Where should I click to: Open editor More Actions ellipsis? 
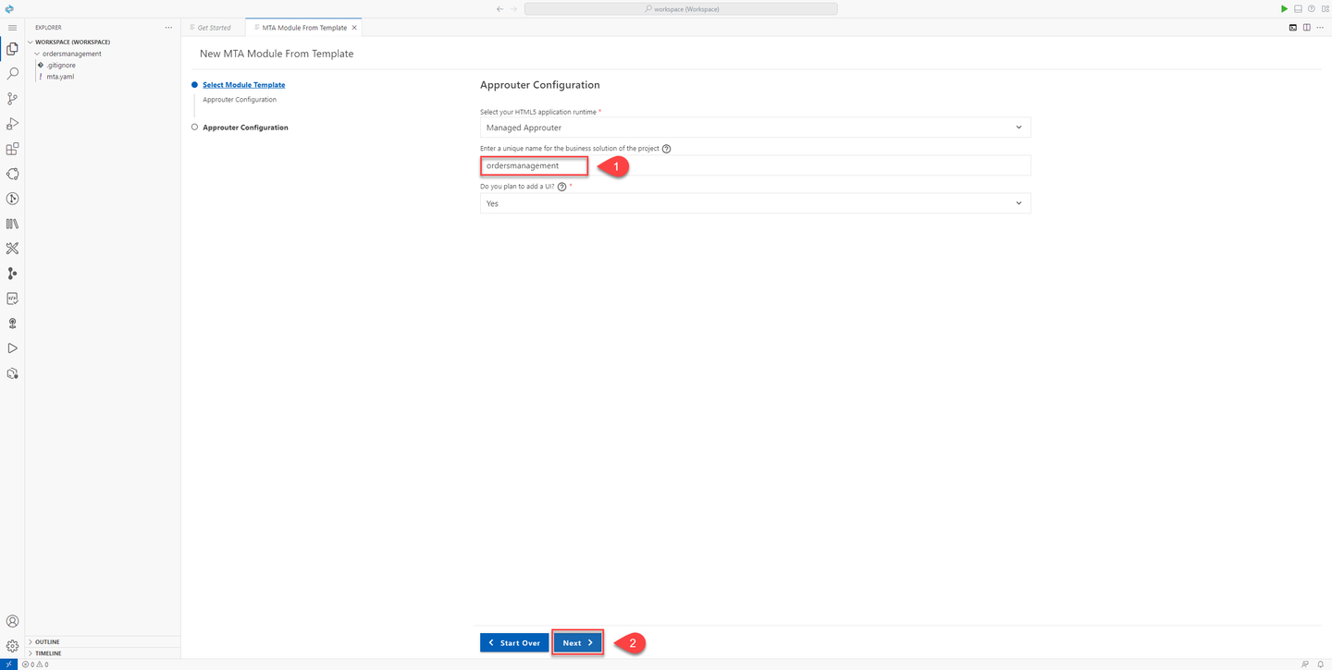[x=1320, y=28]
